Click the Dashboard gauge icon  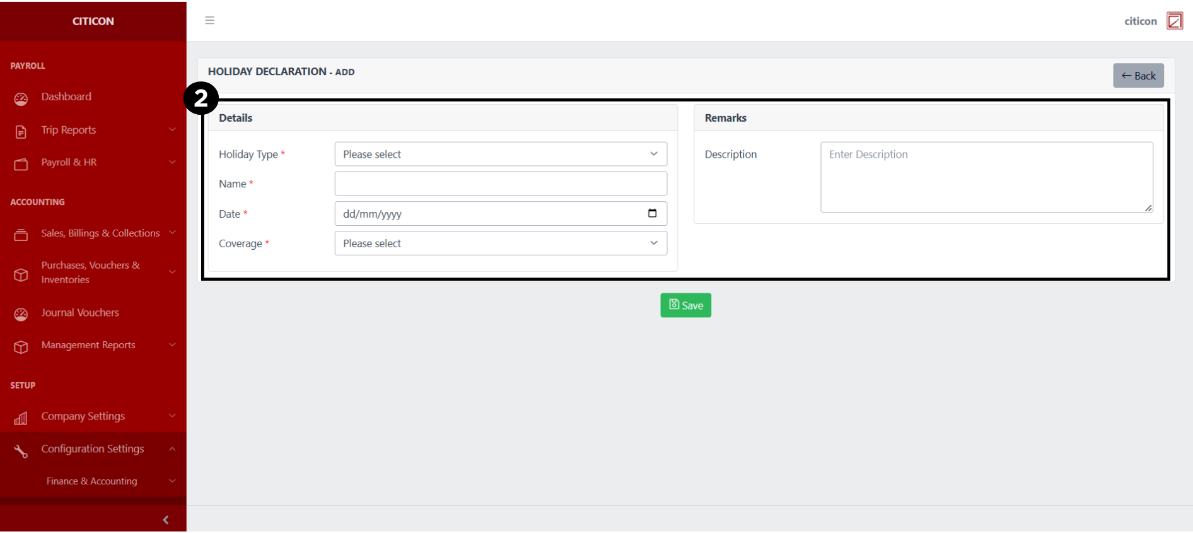pos(21,98)
